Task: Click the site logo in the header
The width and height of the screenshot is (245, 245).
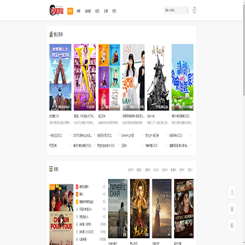Action: [56, 10]
